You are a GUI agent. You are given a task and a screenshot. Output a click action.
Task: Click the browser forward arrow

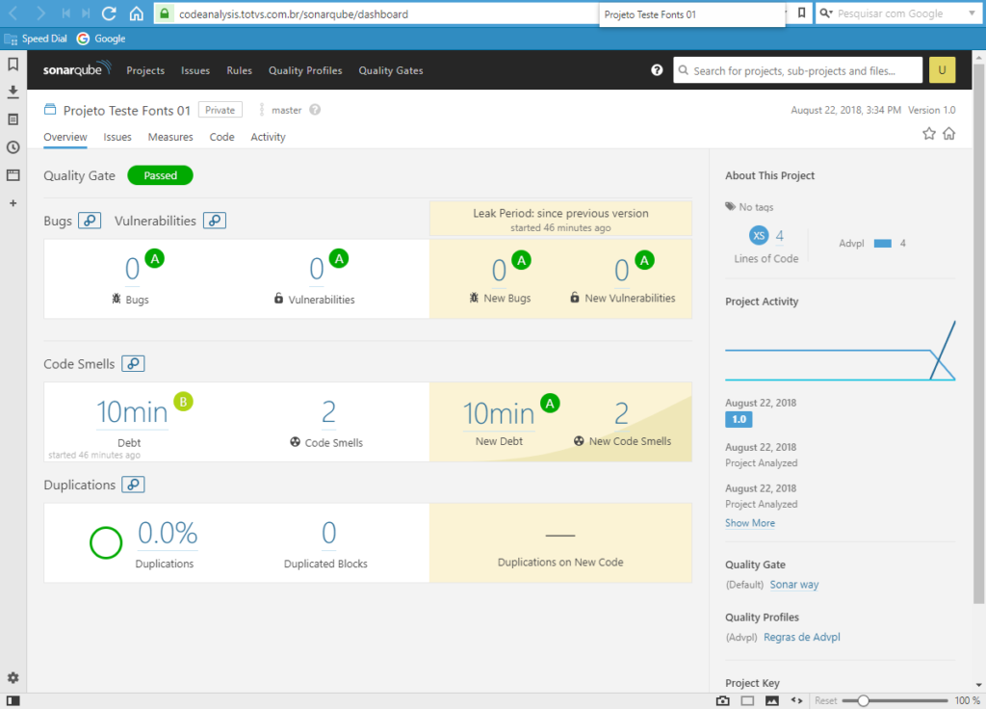pyautogui.click(x=39, y=13)
